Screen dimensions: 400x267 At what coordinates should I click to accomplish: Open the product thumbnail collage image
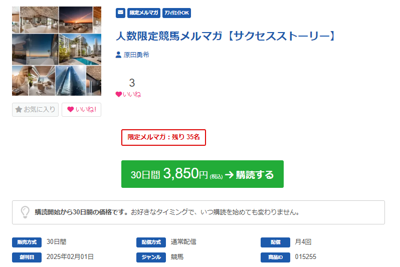(x=56, y=51)
